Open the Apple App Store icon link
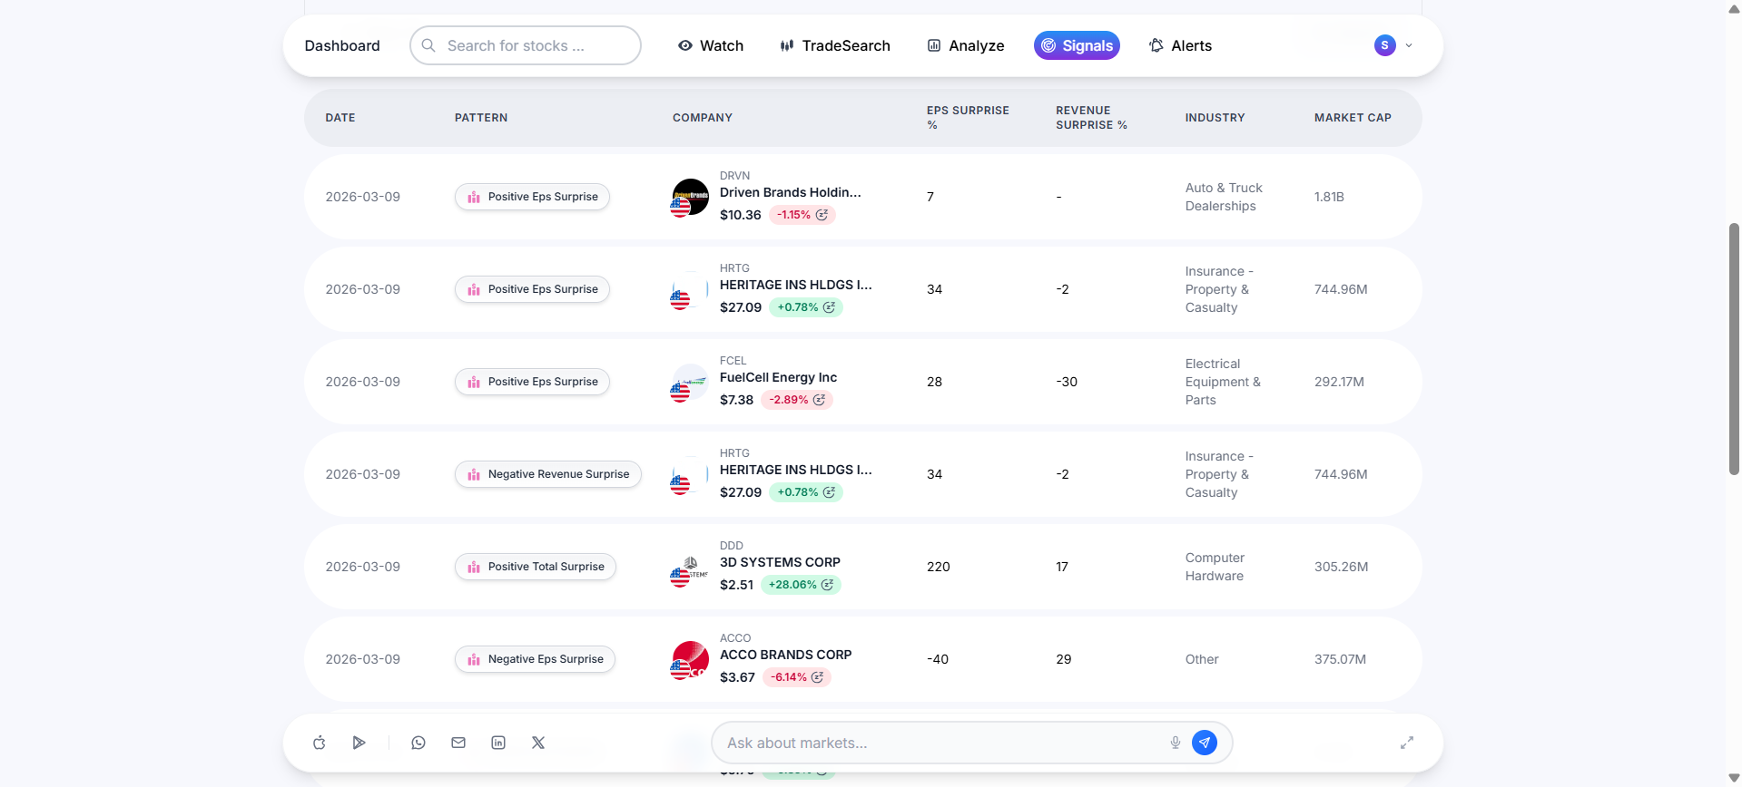 click(320, 743)
